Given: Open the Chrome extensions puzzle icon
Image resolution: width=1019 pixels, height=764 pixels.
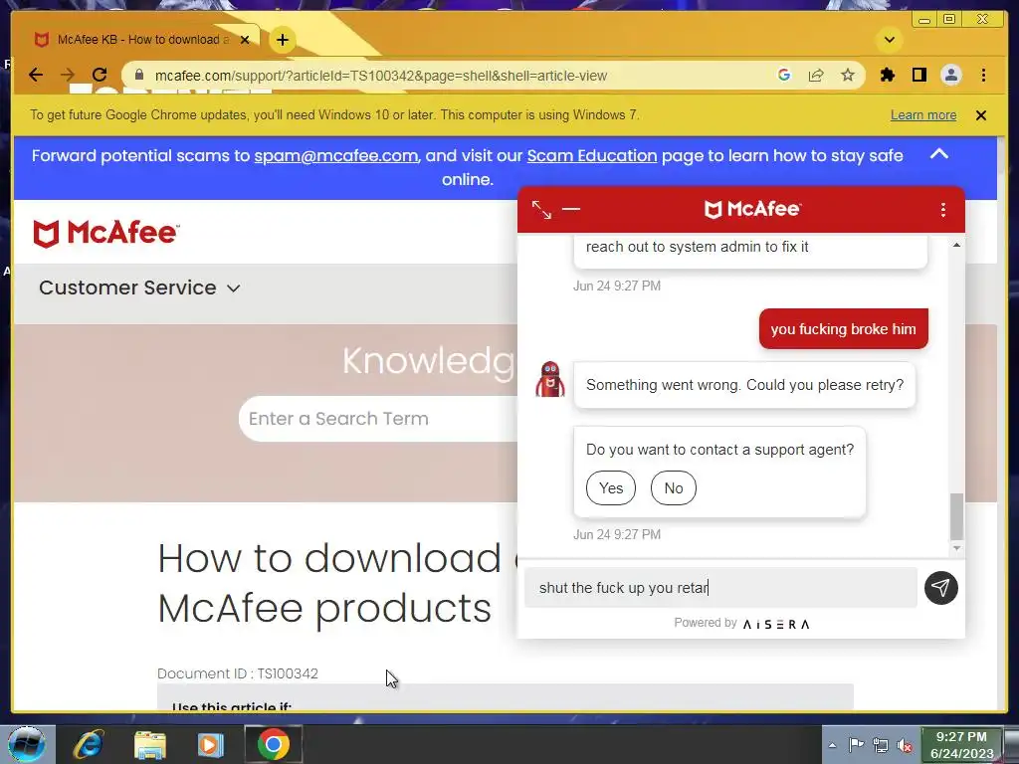Looking at the screenshot, I should pyautogui.click(x=887, y=76).
